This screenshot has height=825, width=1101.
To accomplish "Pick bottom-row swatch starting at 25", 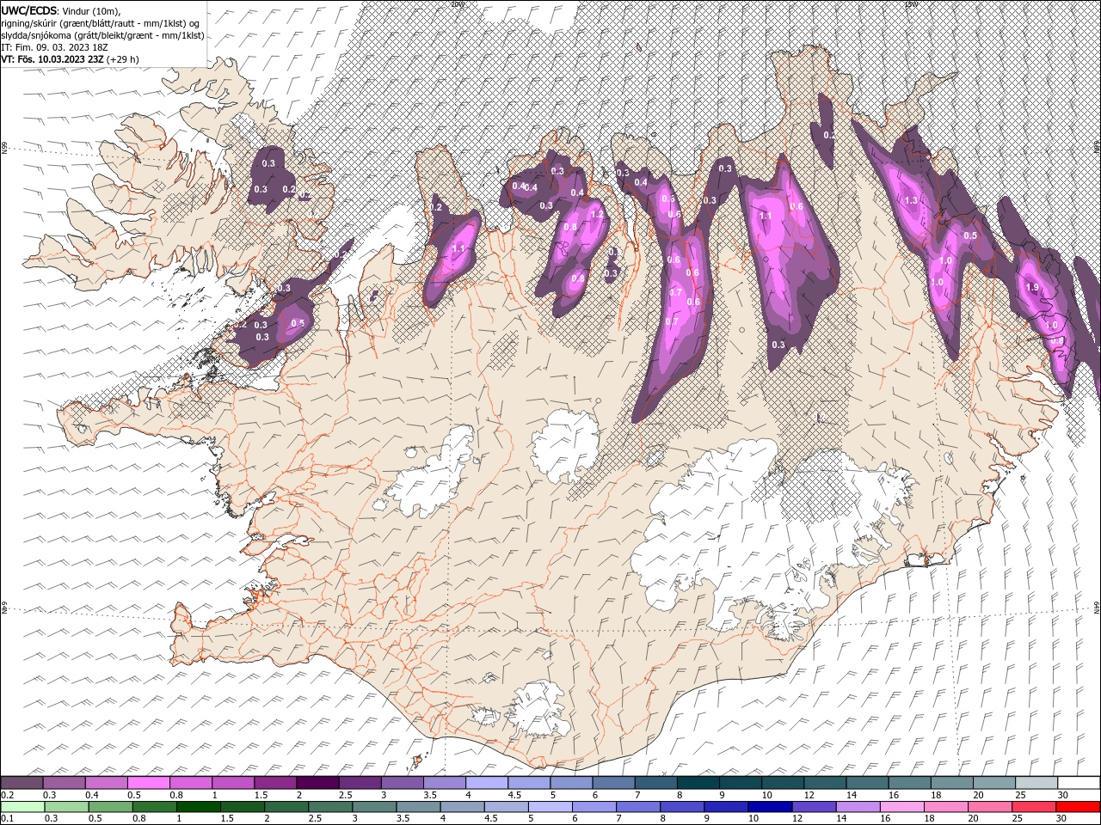I will pos(1034,807).
